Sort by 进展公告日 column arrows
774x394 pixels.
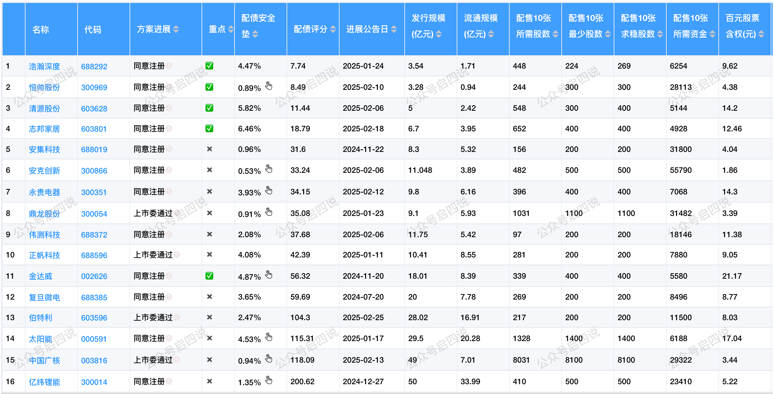pos(394,29)
